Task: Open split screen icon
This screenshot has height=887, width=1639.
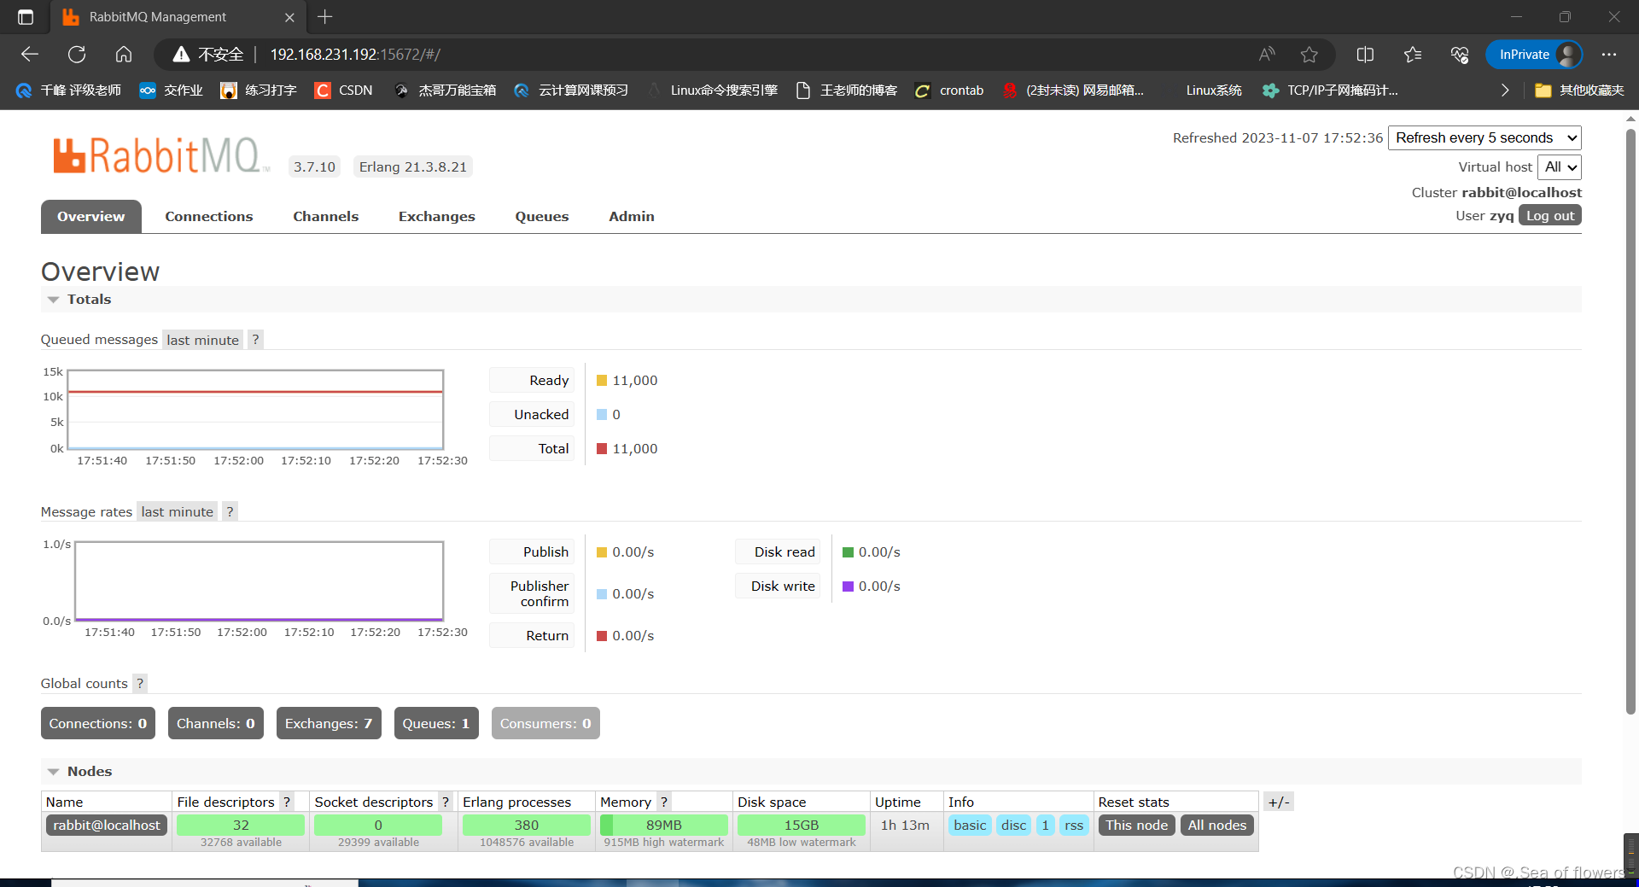Action: click(x=1365, y=55)
